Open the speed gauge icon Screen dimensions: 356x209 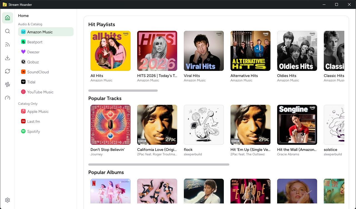[x=7, y=98]
